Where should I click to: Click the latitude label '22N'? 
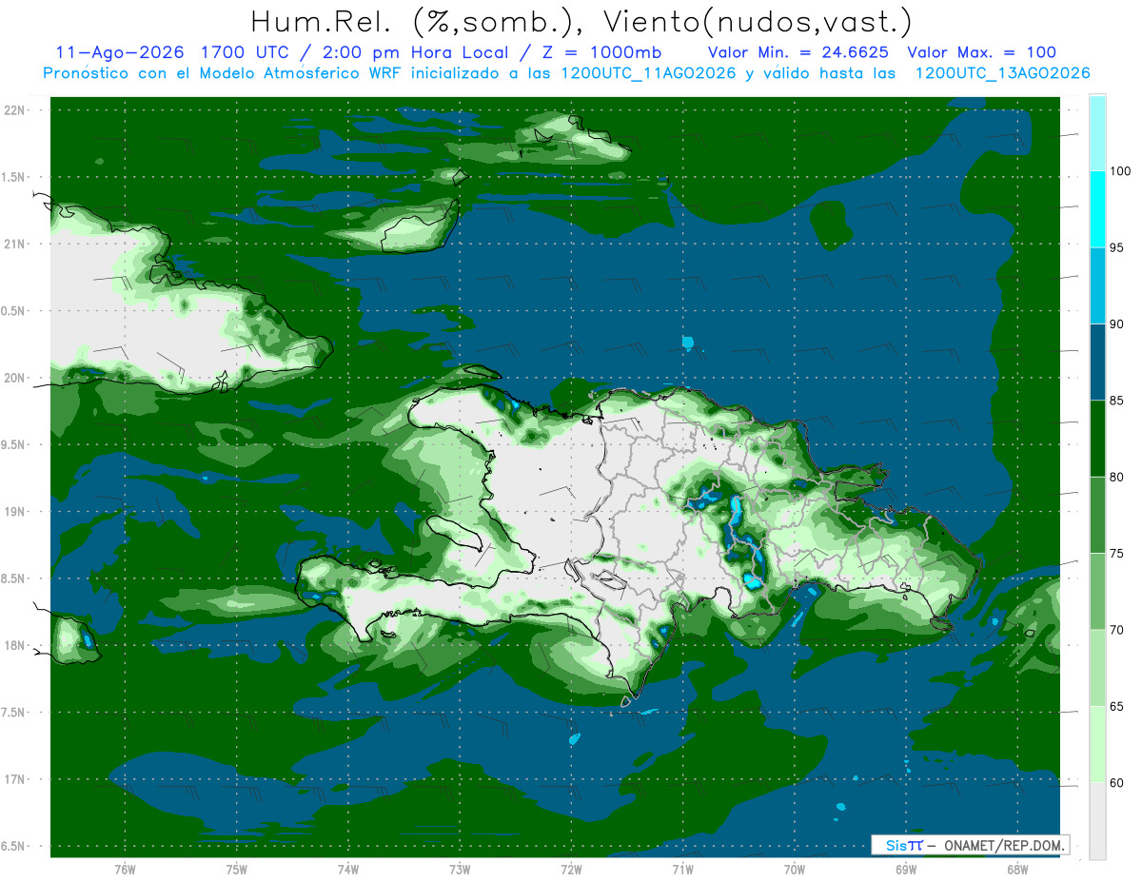(16, 110)
